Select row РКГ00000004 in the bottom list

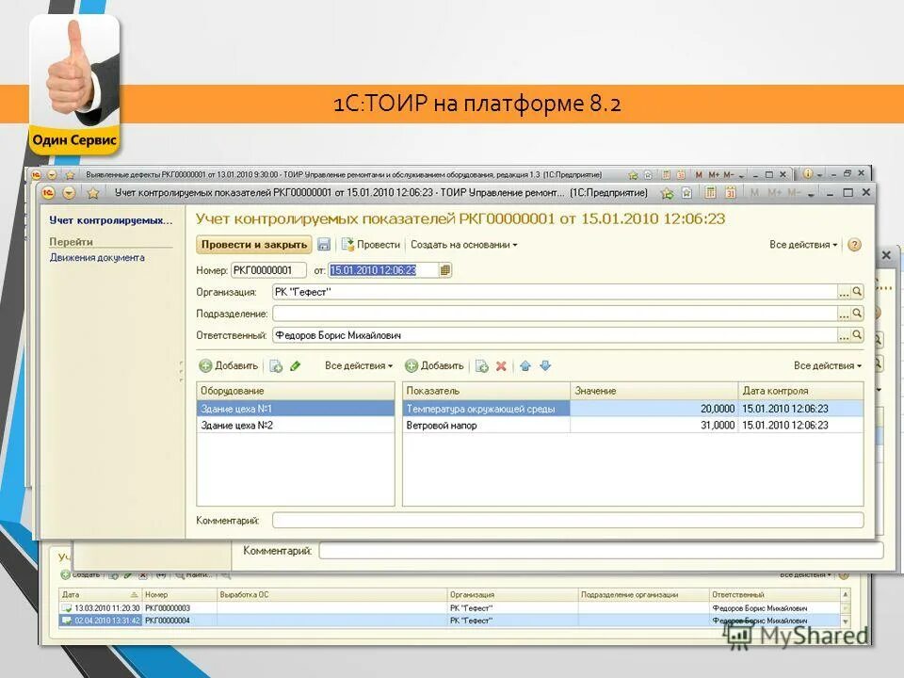click(450, 621)
